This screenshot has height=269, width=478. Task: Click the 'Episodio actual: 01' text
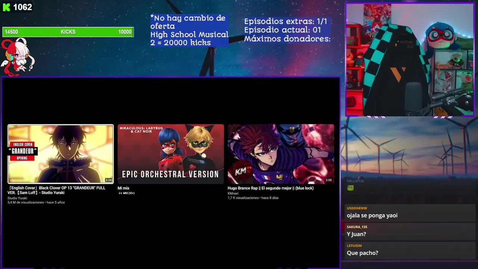pyautogui.click(x=282, y=30)
